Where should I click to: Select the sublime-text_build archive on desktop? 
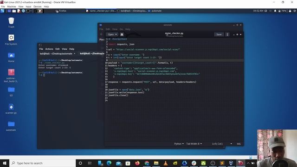pos(11,75)
